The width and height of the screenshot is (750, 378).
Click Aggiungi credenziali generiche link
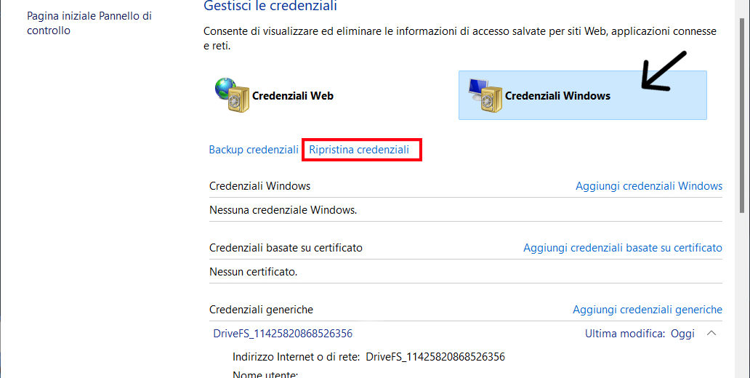coord(648,310)
